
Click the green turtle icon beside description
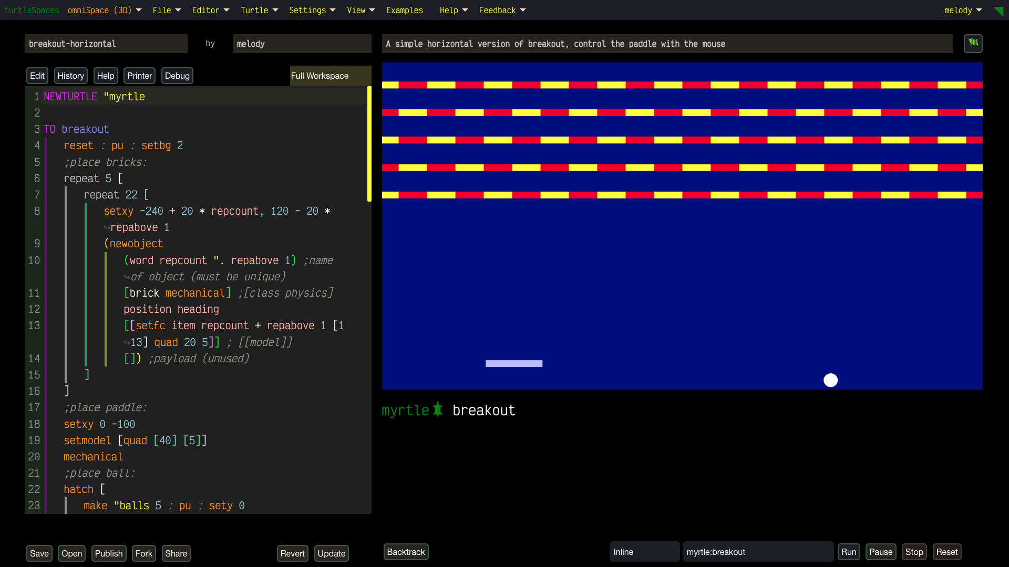tap(973, 43)
